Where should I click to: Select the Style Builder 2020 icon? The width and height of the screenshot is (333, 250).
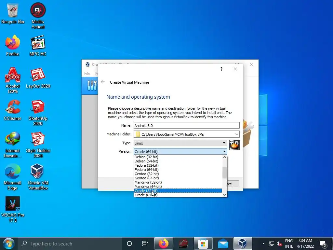coord(38,145)
